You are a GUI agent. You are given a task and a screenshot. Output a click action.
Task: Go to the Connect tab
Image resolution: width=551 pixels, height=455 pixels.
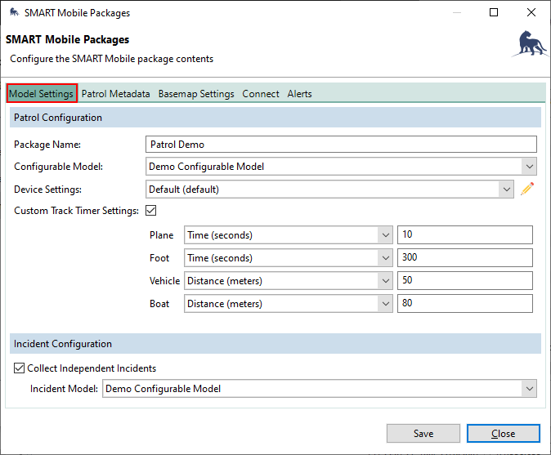click(261, 94)
